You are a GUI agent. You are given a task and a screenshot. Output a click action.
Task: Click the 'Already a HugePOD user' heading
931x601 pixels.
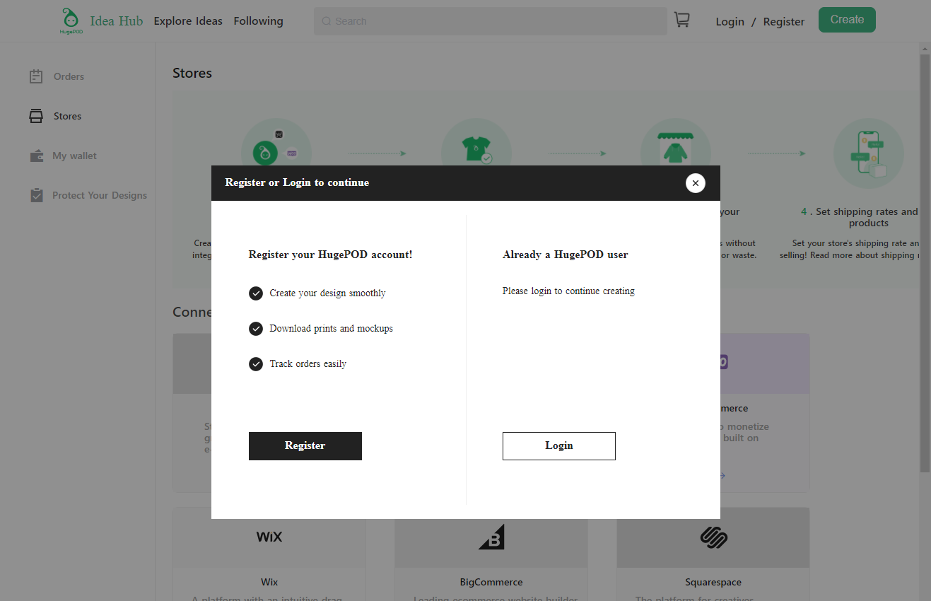coord(565,255)
